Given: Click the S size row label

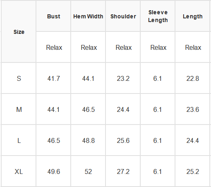Looking at the screenshot, I should [19, 78].
